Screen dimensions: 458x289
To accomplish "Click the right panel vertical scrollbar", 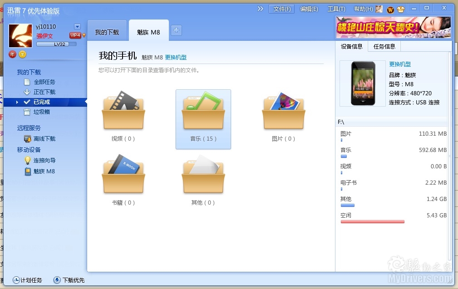I will (x=449, y=156).
